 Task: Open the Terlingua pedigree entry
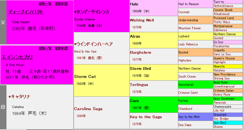pyautogui.click(x=139, y=85)
